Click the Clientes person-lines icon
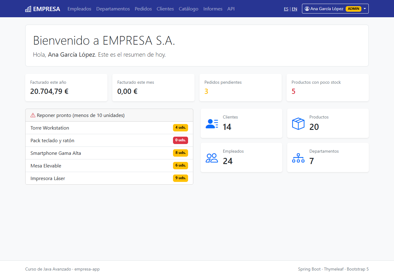Image resolution: width=394 pixels, height=277 pixels. click(212, 123)
